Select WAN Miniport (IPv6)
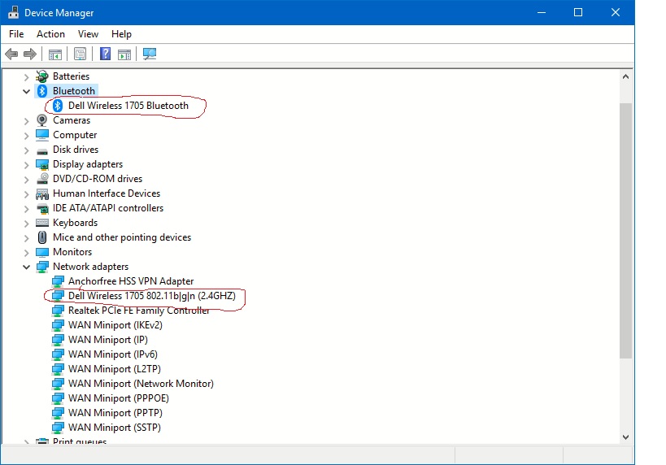The width and height of the screenshot is (666, 465). pyautogui.click(x=113, y=354)
